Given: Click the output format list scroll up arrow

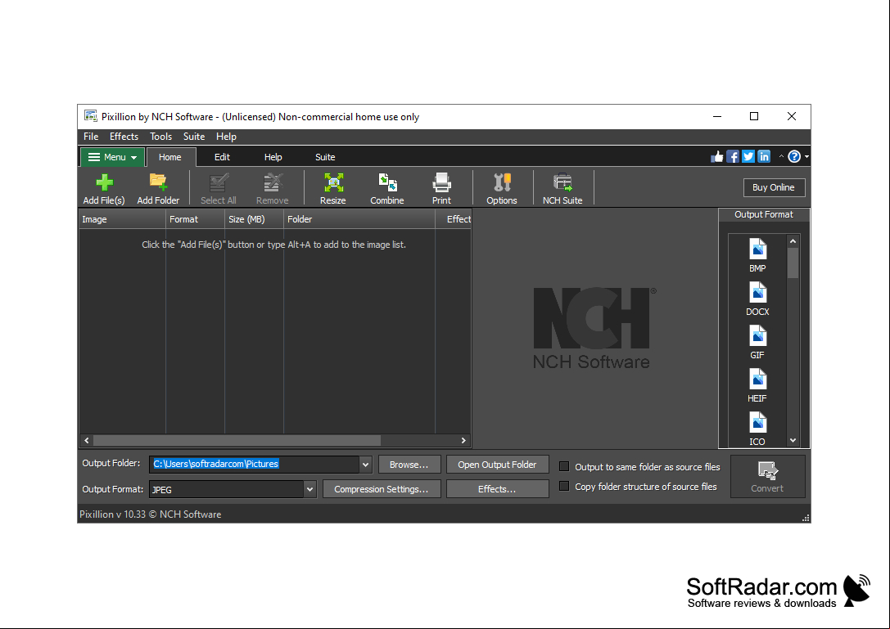Looking at the screenshot, I should pyautogui.click(x=793, y=241).
